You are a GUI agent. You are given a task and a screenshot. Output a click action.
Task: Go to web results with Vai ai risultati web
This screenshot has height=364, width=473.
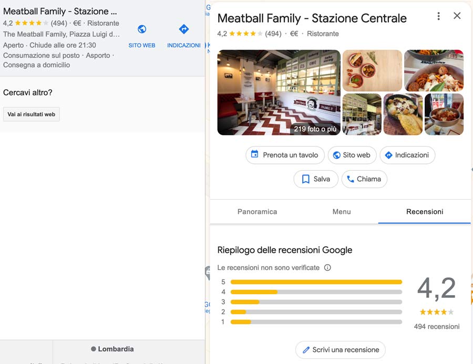pyautogui.click(x=32, y=115)
